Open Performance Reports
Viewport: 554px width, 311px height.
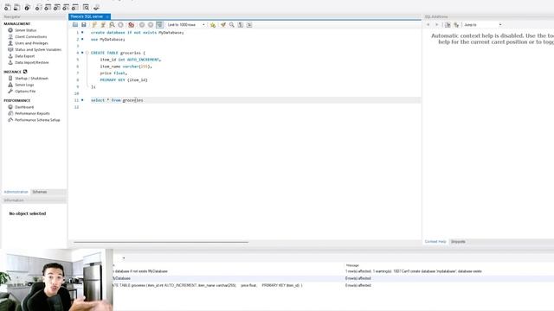point(32,113)
